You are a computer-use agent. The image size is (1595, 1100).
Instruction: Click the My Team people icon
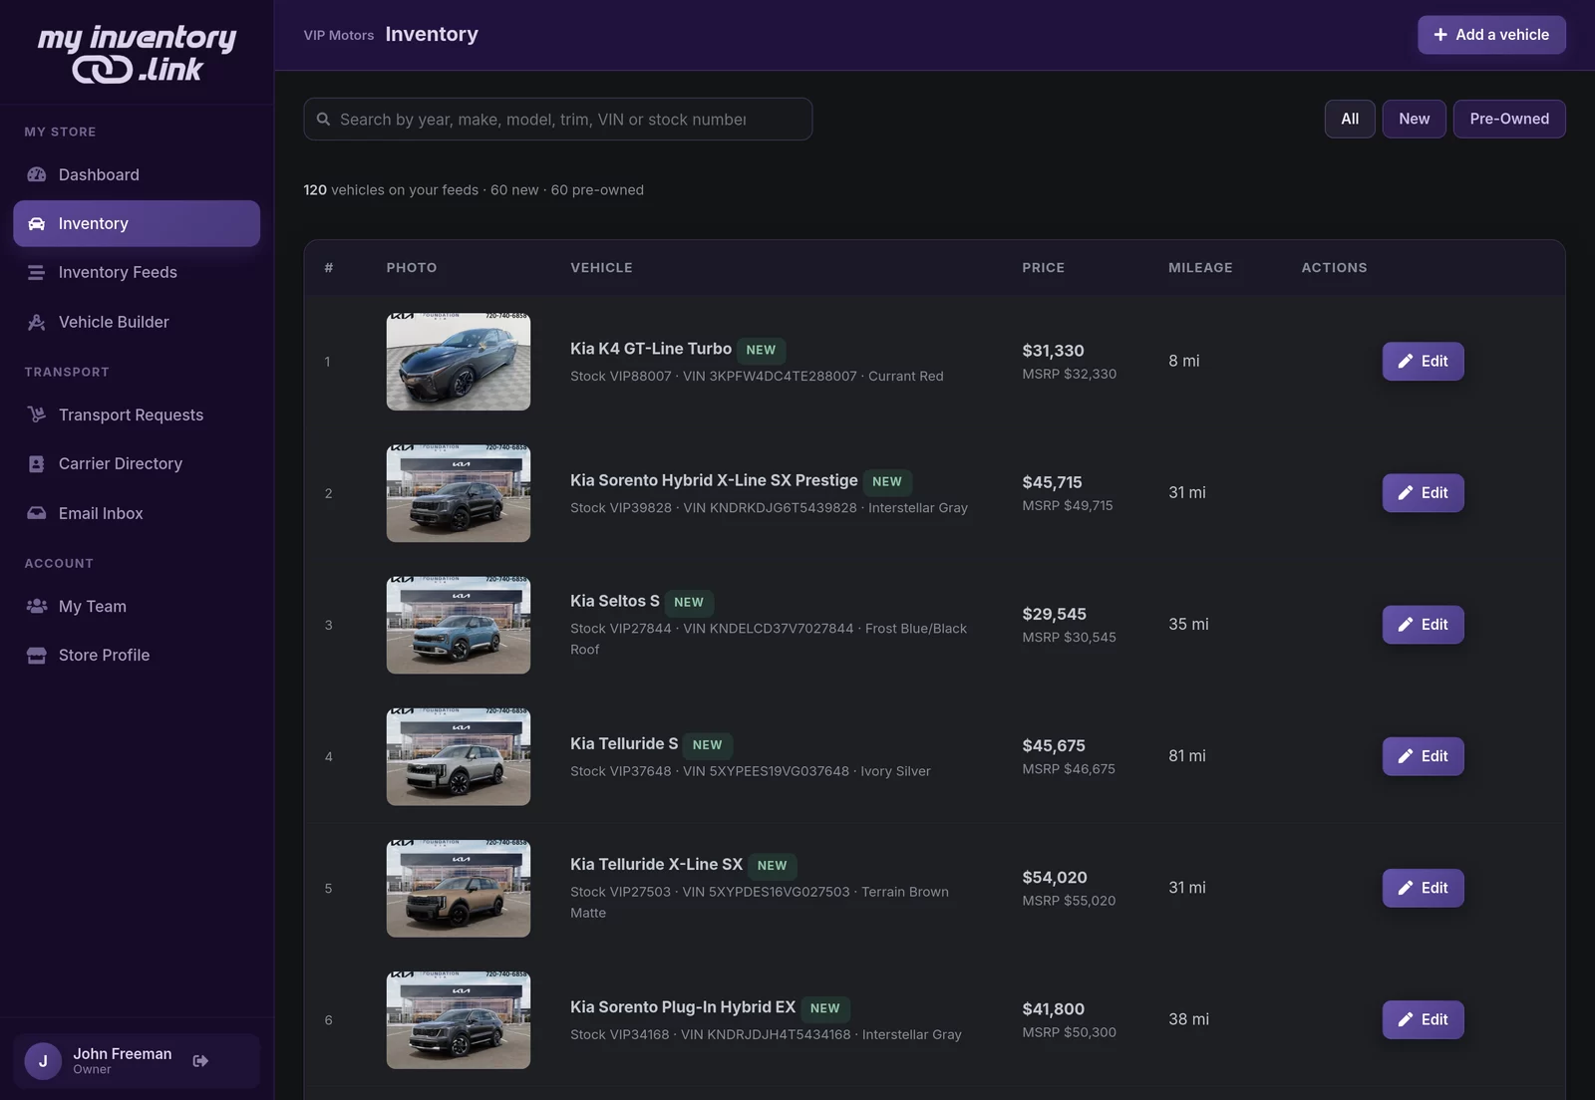tap(37, 606)
